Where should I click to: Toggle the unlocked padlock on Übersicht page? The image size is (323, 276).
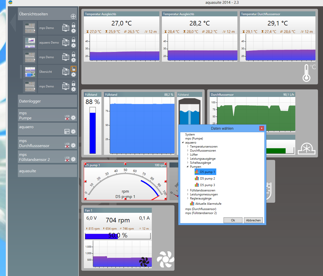(74, 68)
